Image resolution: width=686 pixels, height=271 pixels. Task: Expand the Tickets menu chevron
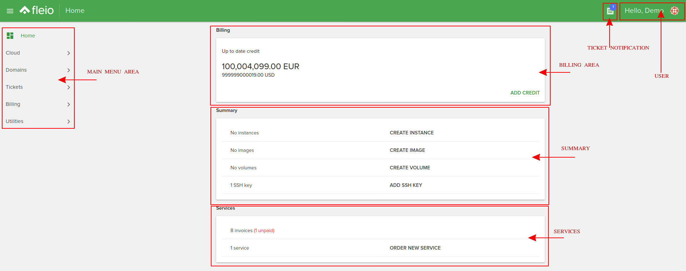[x=69, y=87]
